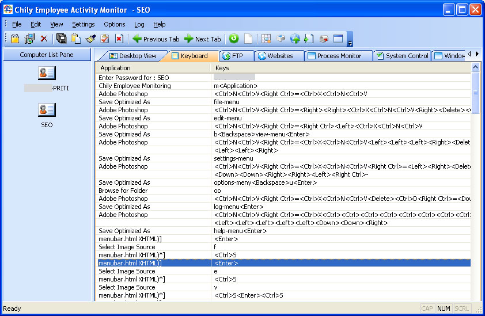The height and width of the screenshot is (316, 485).
Task: Click the computer with red mark icon
Action: (324, 39)
